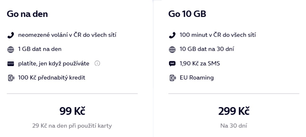306x137 pixels.
Task: Click the text '100 Kč přednabitý kredit'
Action: coord(52,78)
